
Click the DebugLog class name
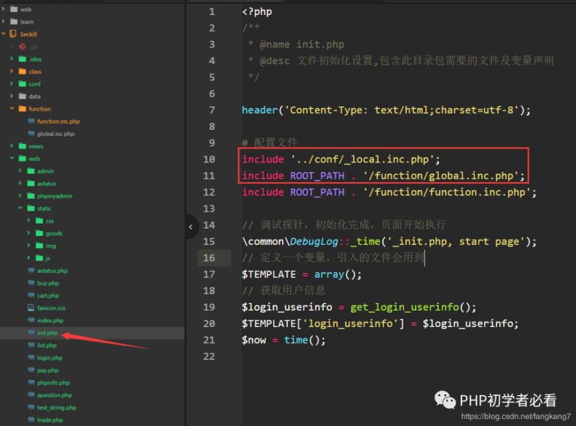pyautogui.click(x=314, y=241)
